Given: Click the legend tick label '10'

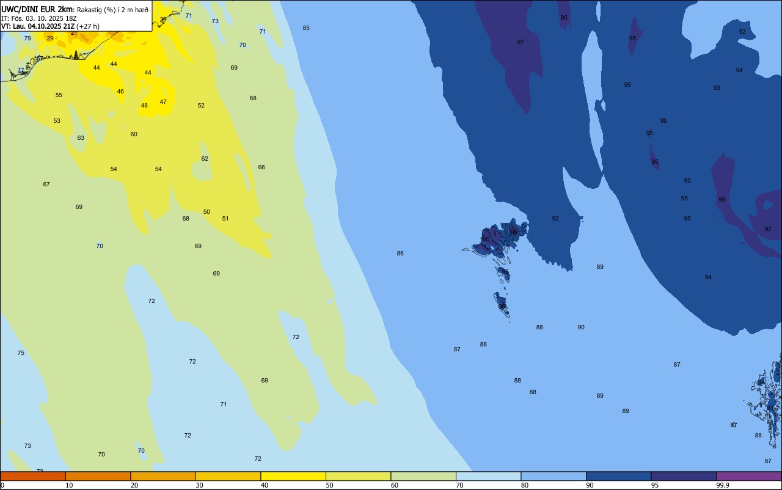Looking at the screenshot, I should pos(69,485).
